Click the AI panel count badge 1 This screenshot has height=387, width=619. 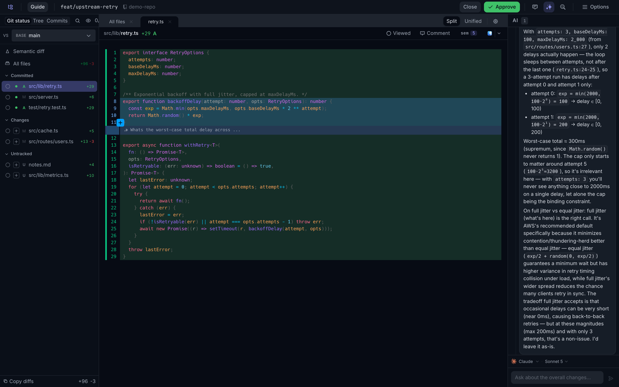click(x=524, y=21)
